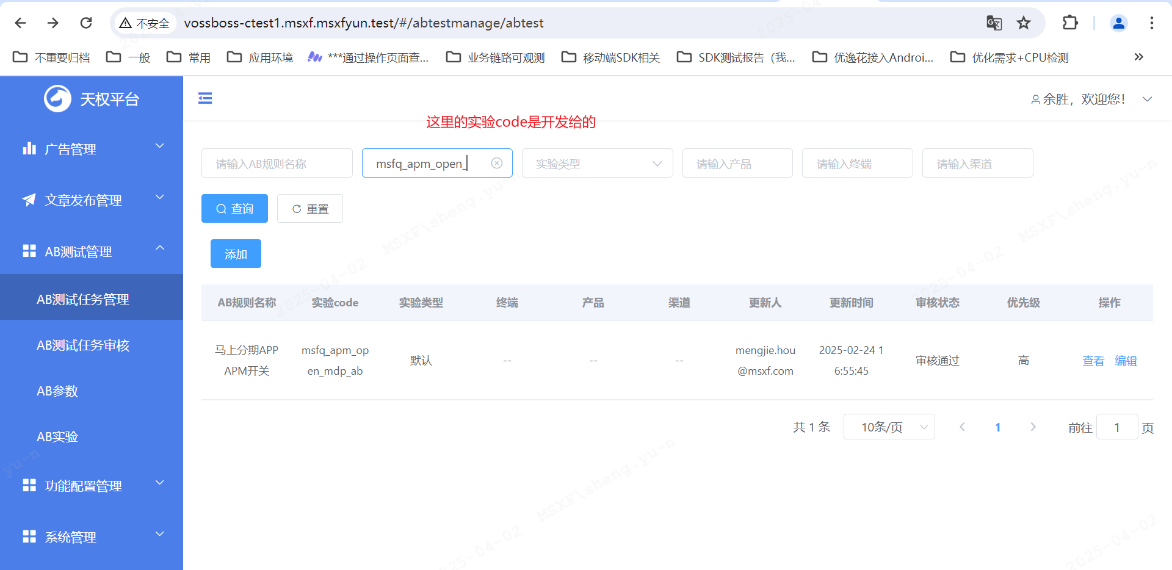The height and width of the screenshot is (570, 1172).
Task: Select AB实验 in sidebar
Action: point(92,436)
